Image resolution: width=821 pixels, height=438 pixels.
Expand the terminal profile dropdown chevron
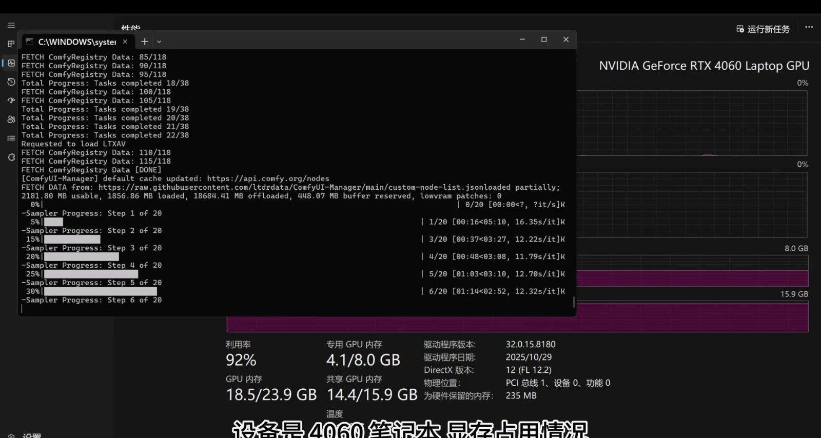(159, 42)
